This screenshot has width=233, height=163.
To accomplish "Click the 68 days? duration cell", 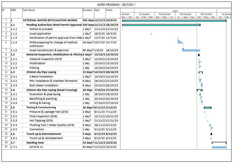I will [88, 50].
